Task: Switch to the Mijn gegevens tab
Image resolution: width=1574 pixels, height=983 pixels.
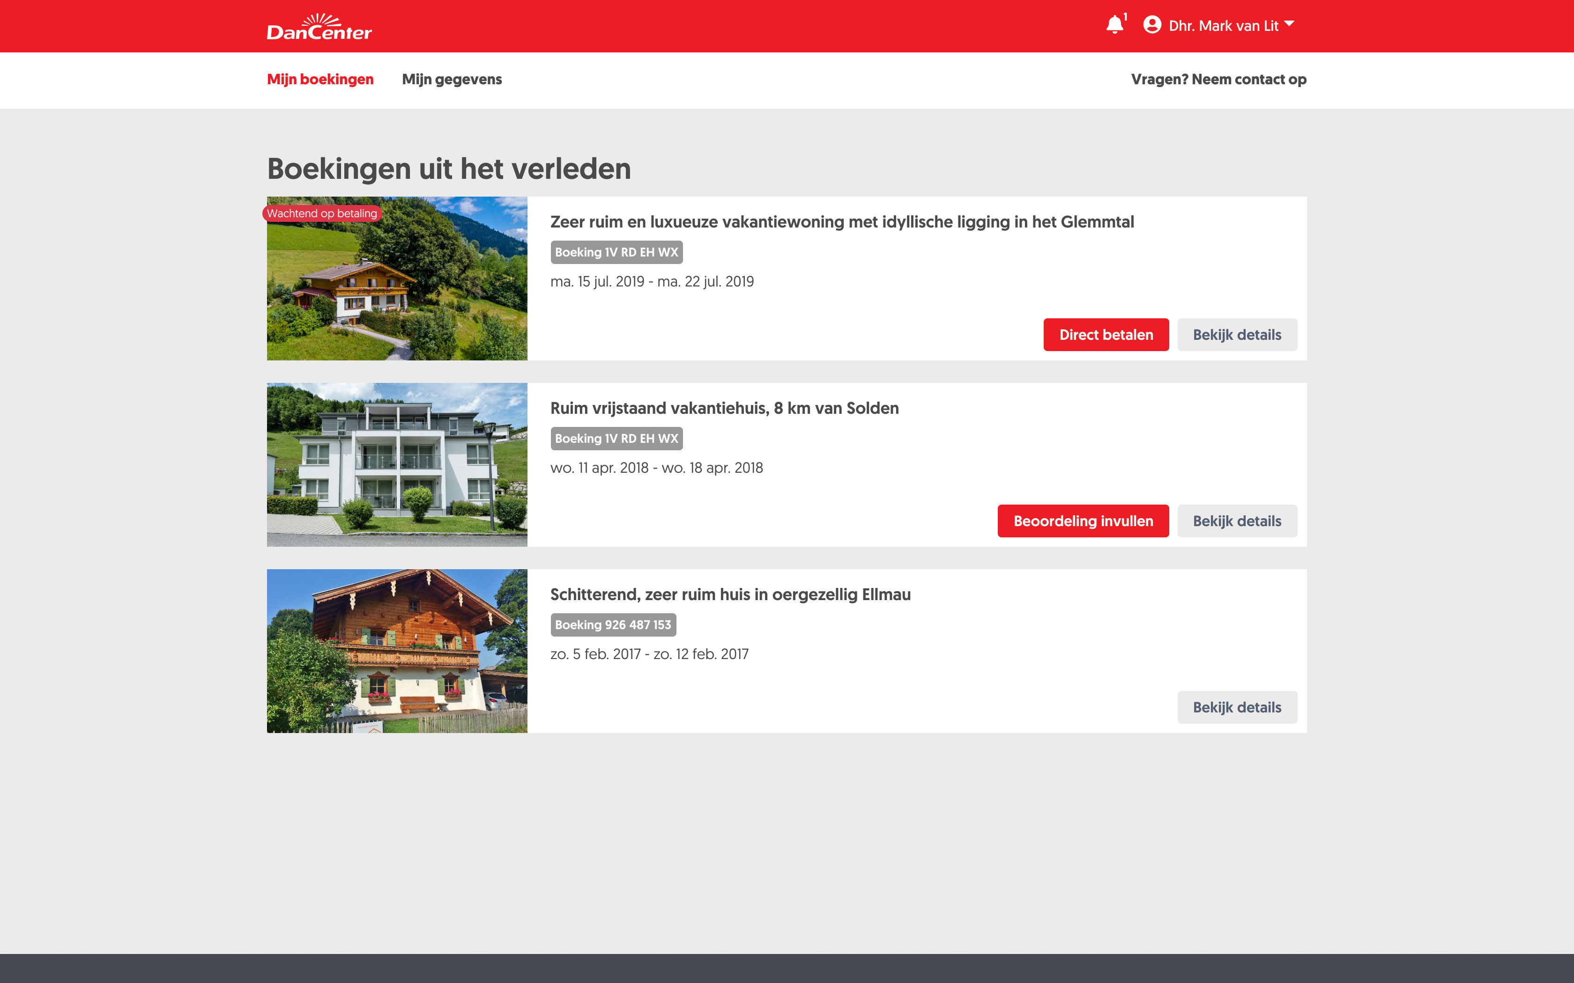Action: 452,79
